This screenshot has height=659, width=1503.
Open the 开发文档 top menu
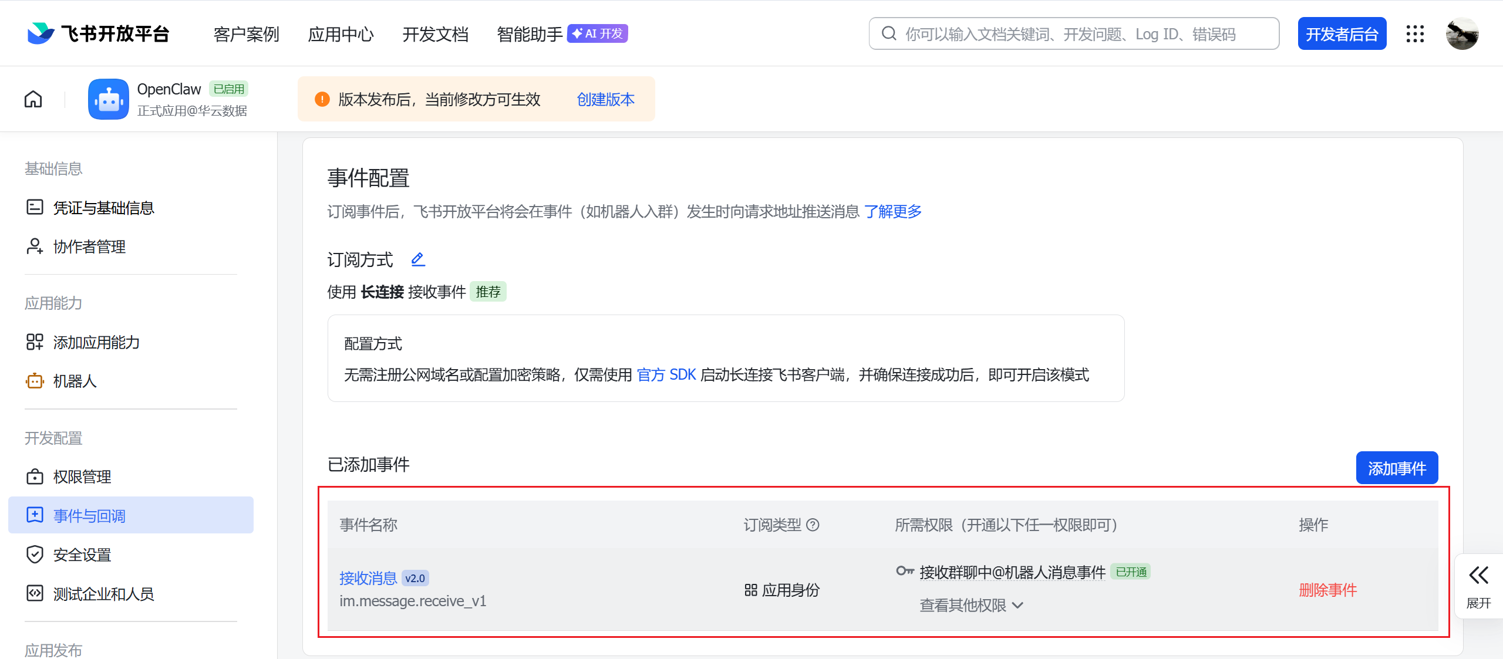pos(435,34)
